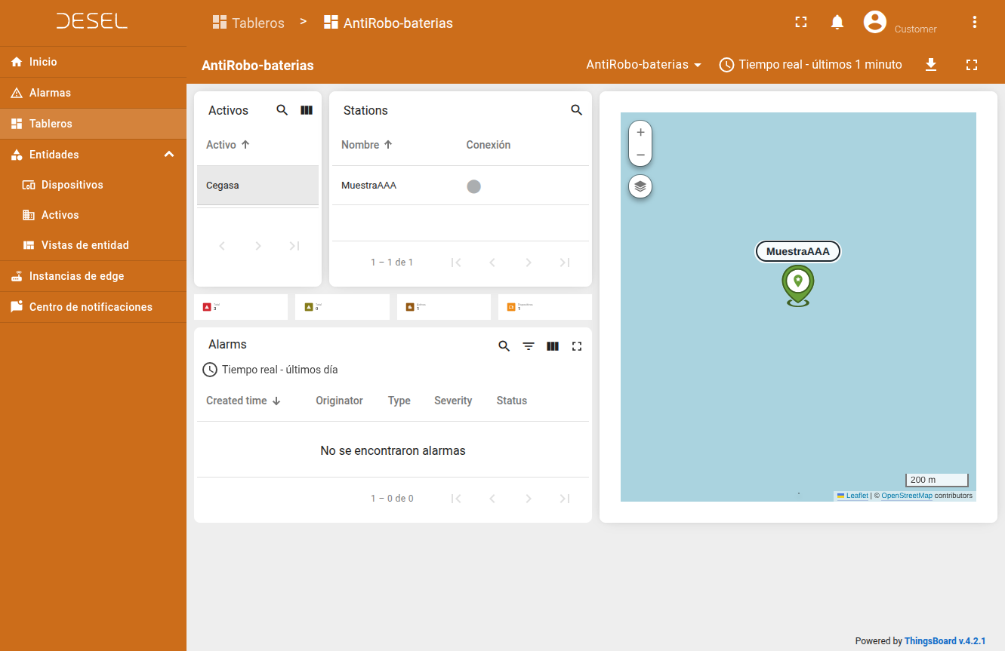The image size is (1005, 651).
Task: Open time window Tiempo real selector
Action: pyautogui.click(x=810, y=65)
